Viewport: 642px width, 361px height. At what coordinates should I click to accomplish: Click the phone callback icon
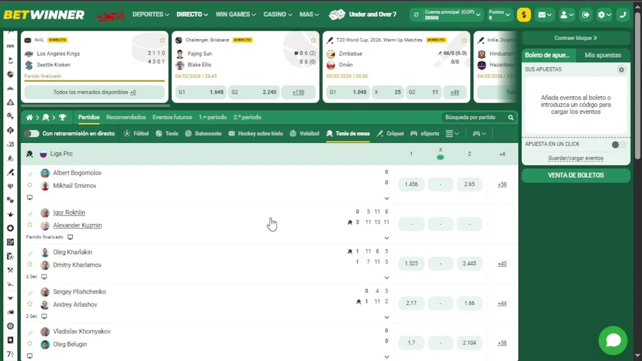click(623, 15)
